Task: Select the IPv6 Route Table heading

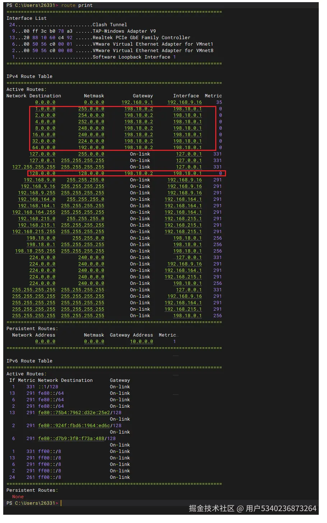Action: click(24, 361)
